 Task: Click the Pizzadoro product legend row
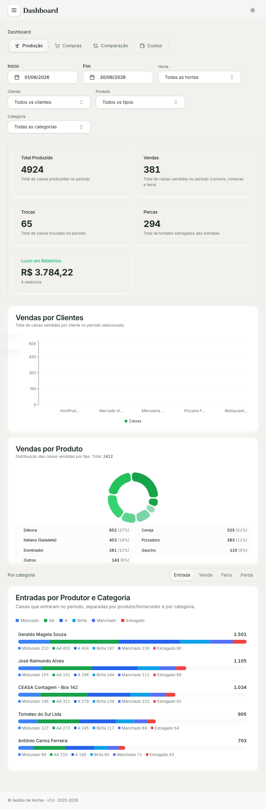pyautogui.click(x=192, y=540)
